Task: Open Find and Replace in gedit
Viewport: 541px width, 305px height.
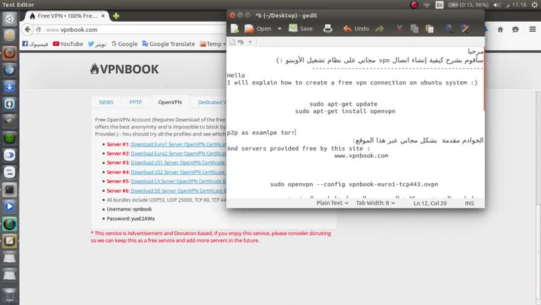Action: click(465, 29)
